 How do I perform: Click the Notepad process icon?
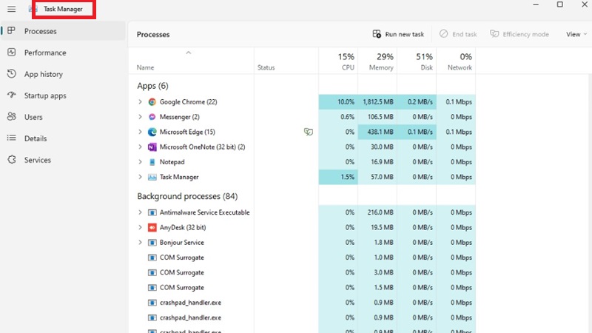pos(152,162)
